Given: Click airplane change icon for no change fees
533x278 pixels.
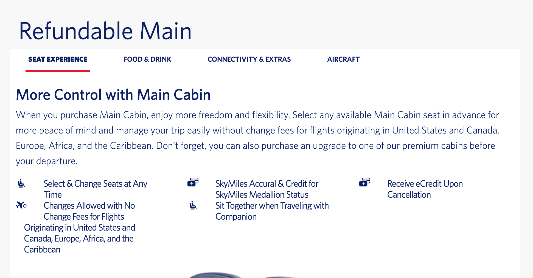Looking at the screenshot, I should pos(21,205).
